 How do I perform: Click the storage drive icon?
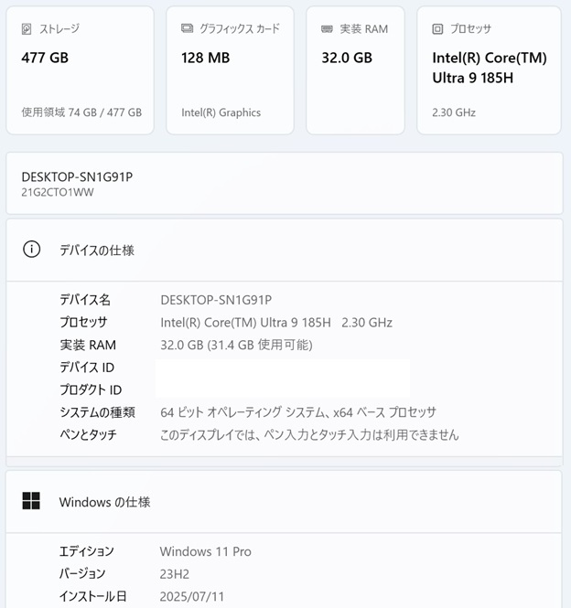click(x=27, y=29)
